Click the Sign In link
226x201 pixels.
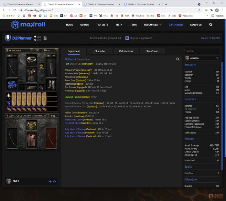(x=205, y=38)
